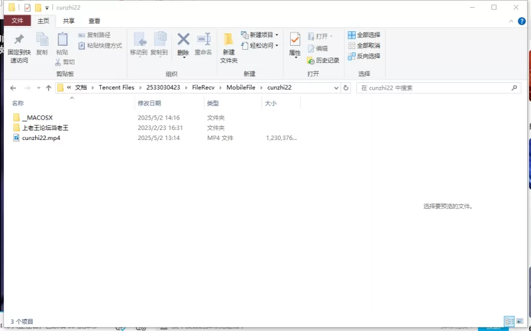Refresh the current folder

(346, 88)
